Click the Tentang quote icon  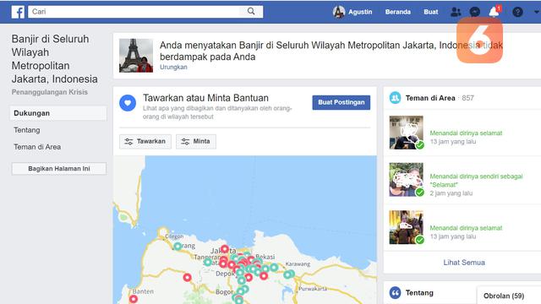tap(395, 293)
